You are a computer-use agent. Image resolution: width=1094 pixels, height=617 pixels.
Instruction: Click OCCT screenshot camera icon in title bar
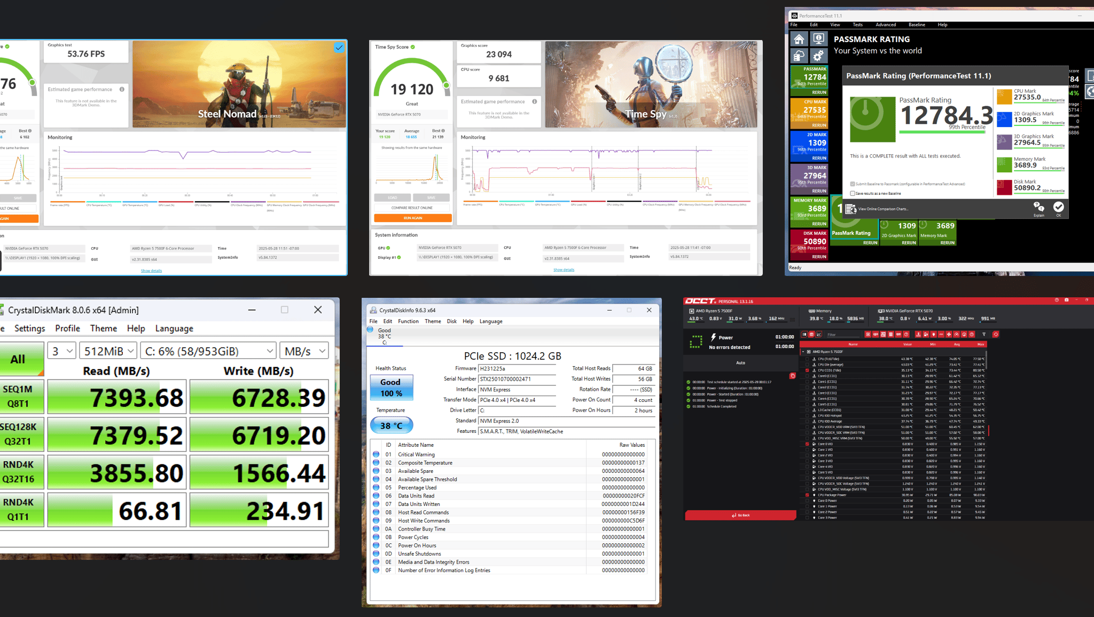(x=1066, y=300)
